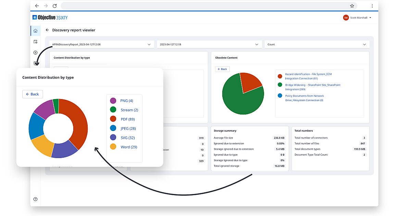The width and height of the screenshot is (411, 216).
Task: Click Back in the Obsolete Content panel
Action: click(222, 69)
